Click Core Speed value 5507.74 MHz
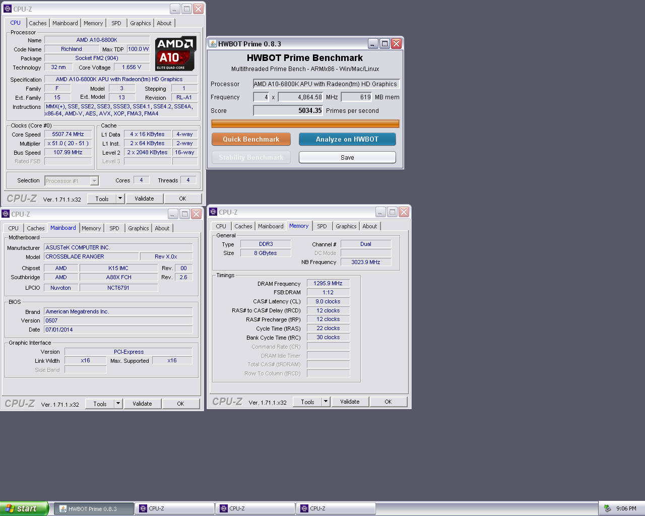The height and width of the screenshot is (516, 645). [x=68, y=135]
